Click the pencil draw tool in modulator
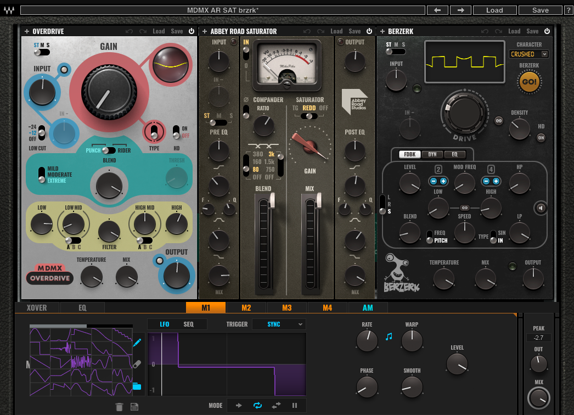 coord(137,343)
